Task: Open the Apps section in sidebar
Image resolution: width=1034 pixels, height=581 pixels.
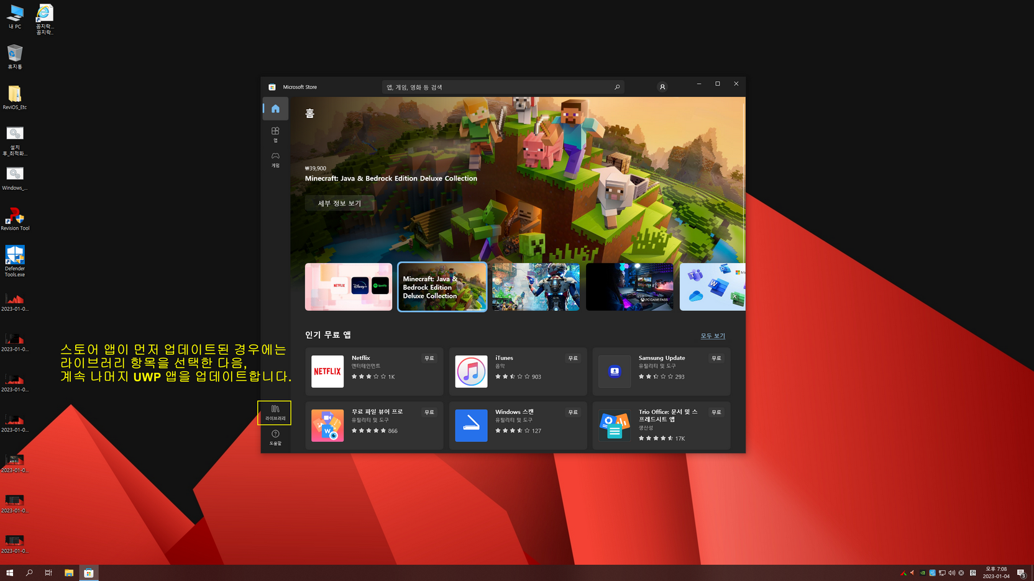Action: (x=275, y=134)
